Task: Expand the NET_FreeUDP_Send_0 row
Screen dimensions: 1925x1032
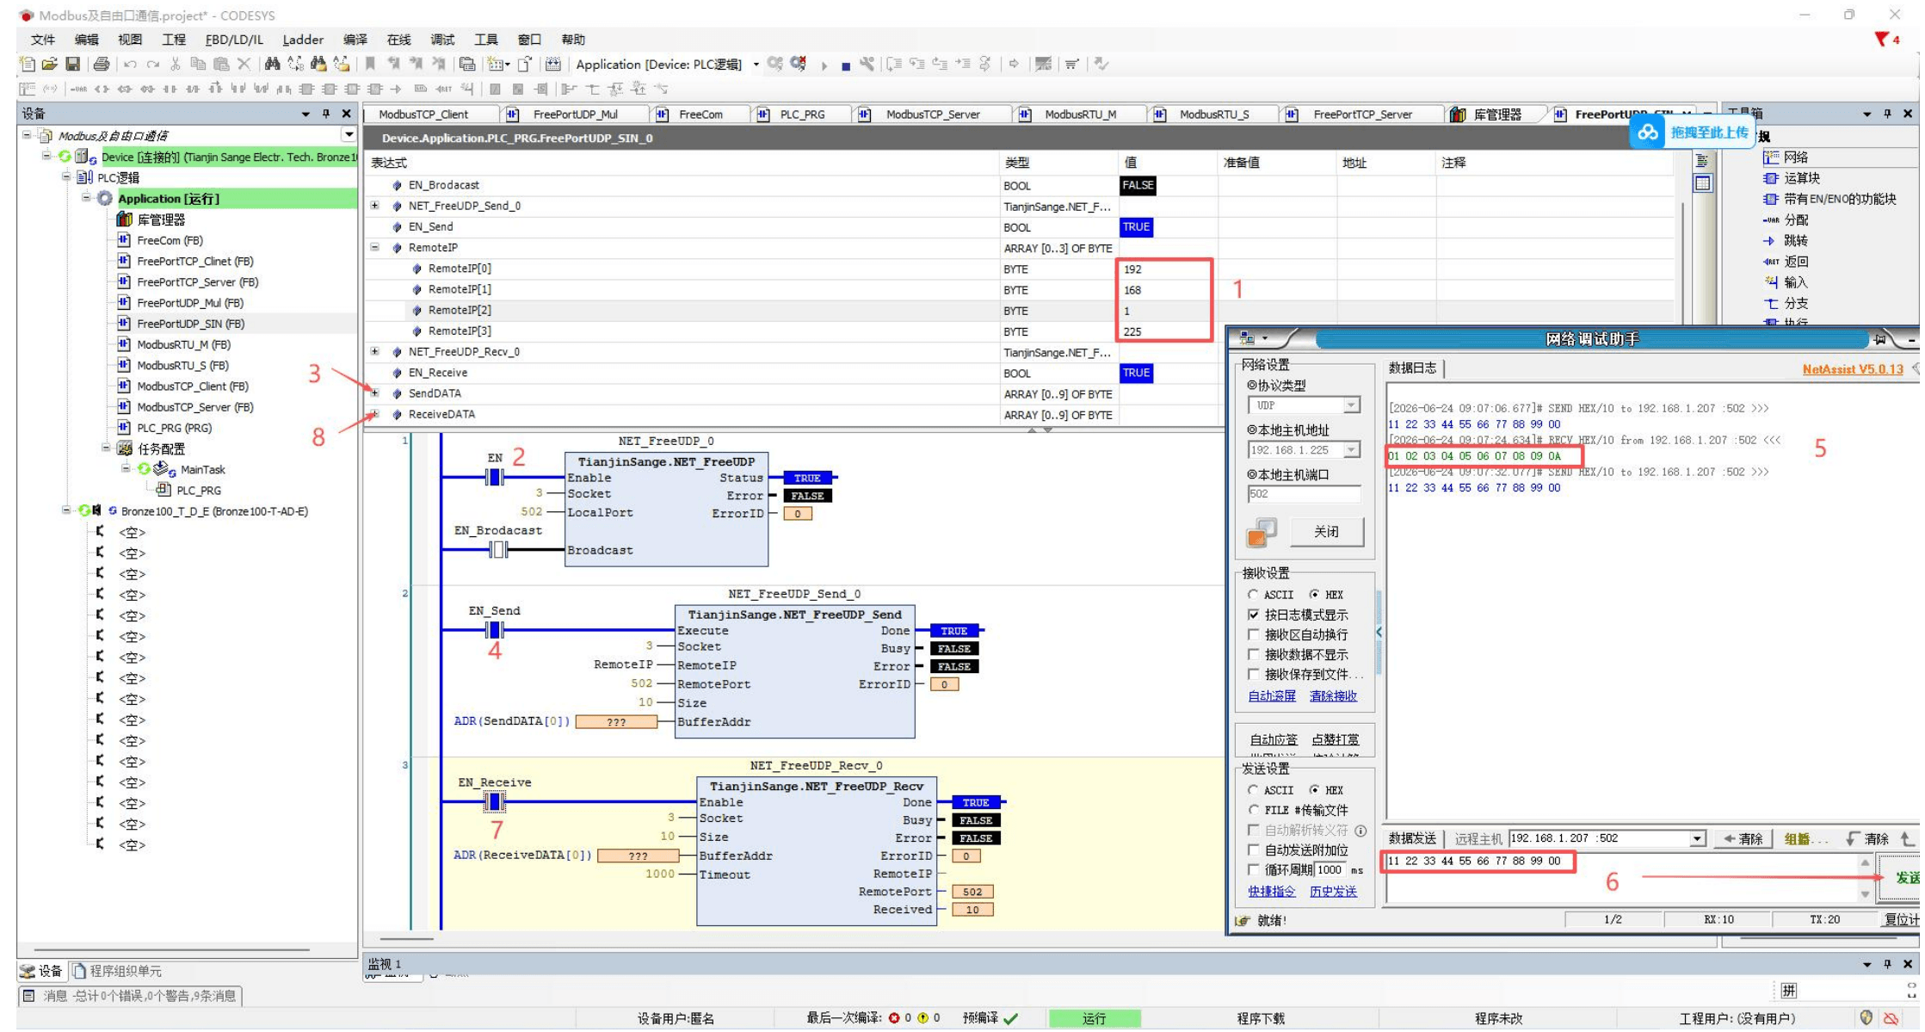Action: (375, 206)
